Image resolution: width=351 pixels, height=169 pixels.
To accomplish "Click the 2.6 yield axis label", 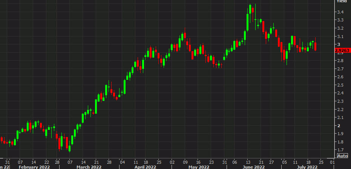I will [340, 77].
